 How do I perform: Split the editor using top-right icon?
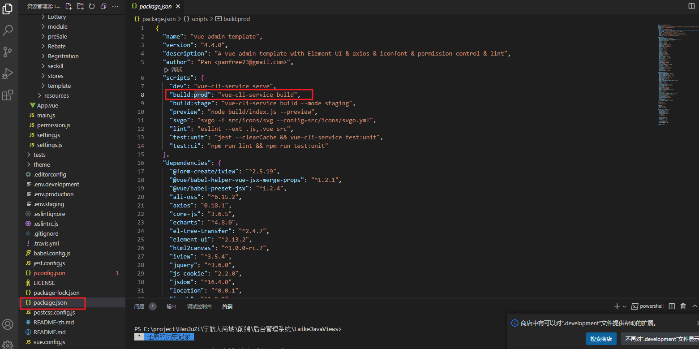click(x=691, y=6)
